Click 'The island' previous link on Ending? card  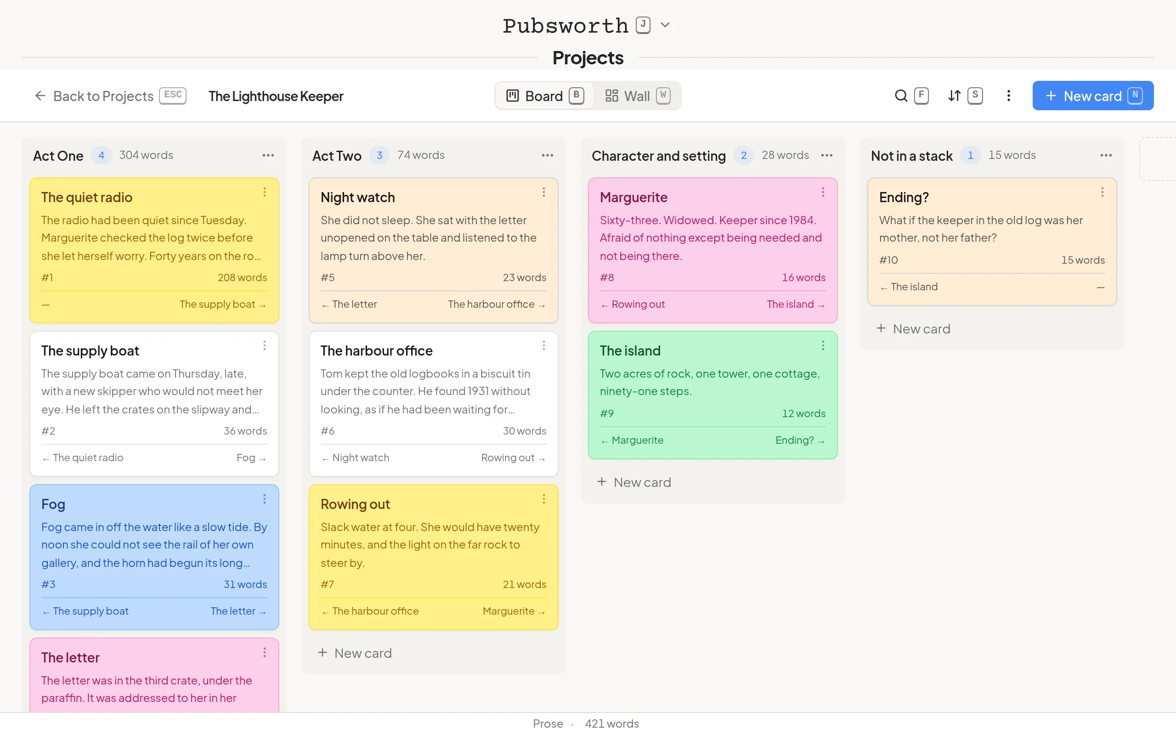[x=909, y=287]
